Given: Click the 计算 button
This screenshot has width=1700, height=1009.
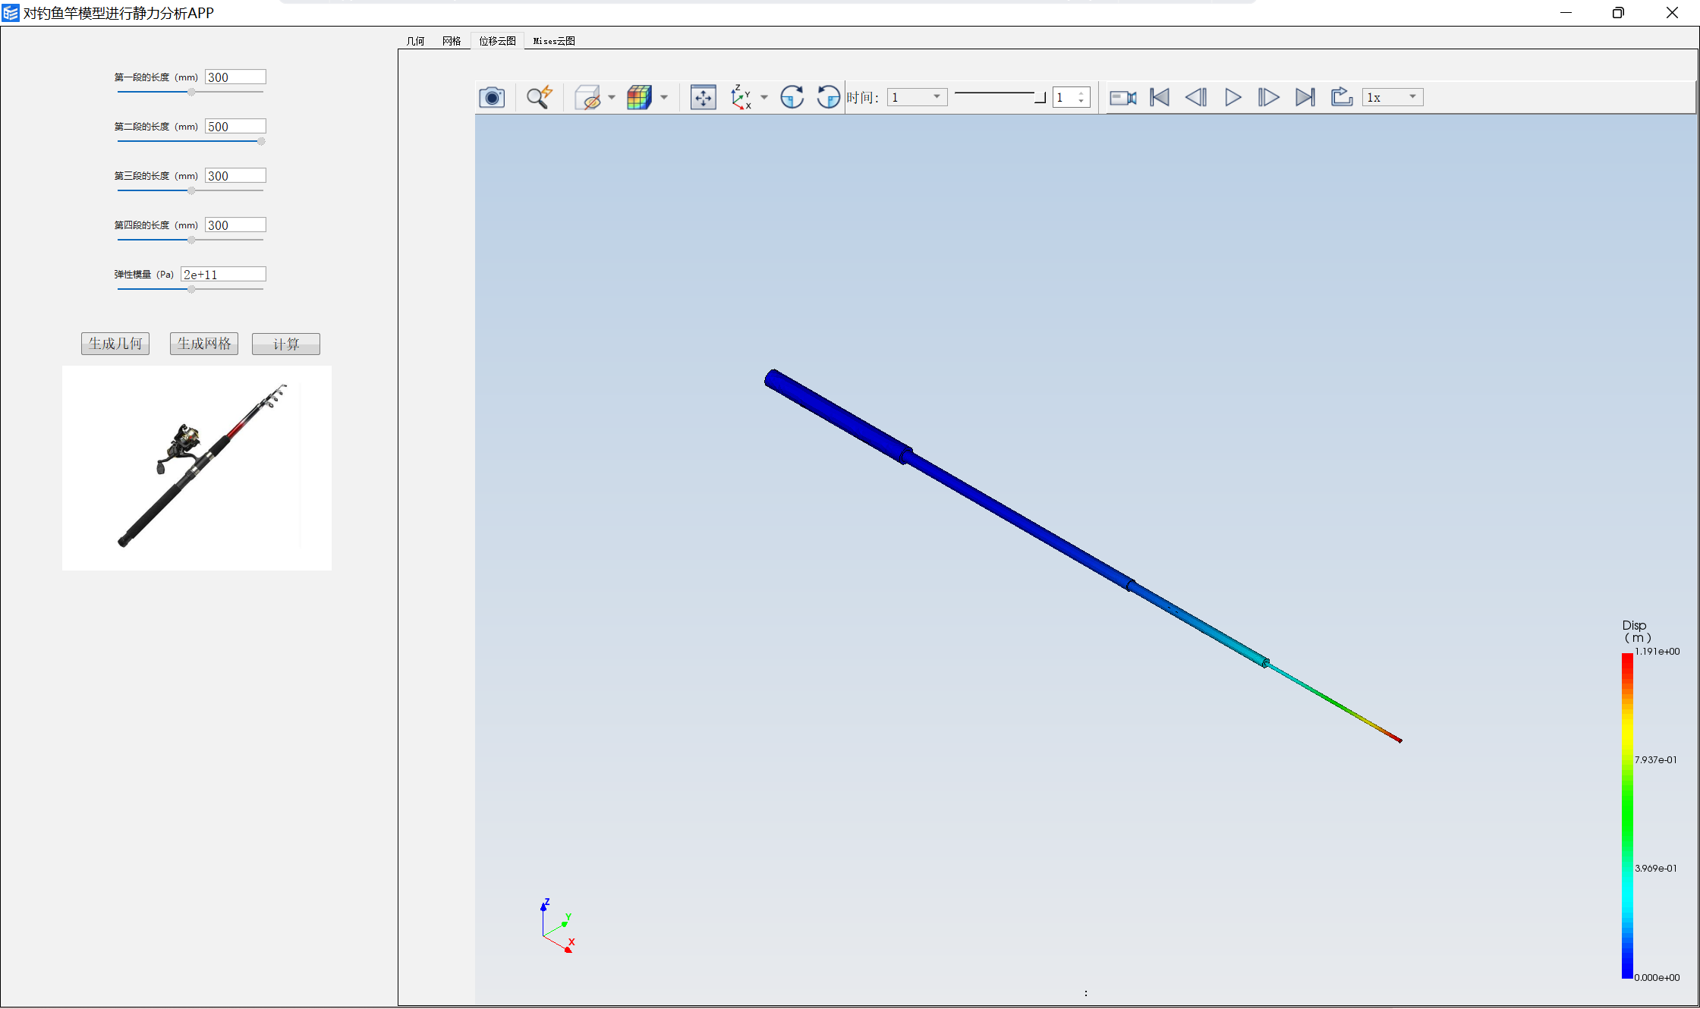Looking at the screenshot, I should pyautogui.click(x=286, y=344).
